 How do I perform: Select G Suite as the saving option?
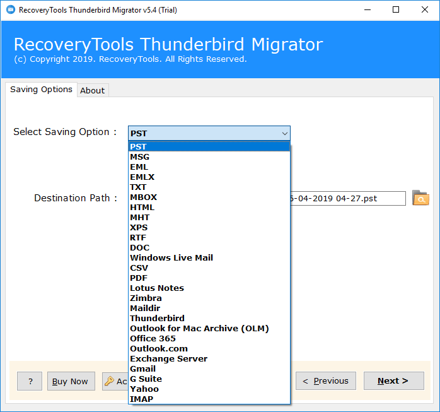[209, 379]
